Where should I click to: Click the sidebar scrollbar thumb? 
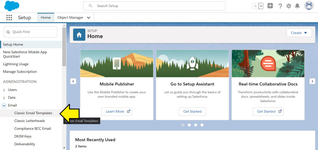pos(64,47)
